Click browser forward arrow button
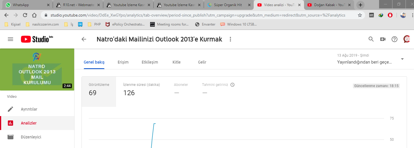Screen dimensions: 414x148 16,15
